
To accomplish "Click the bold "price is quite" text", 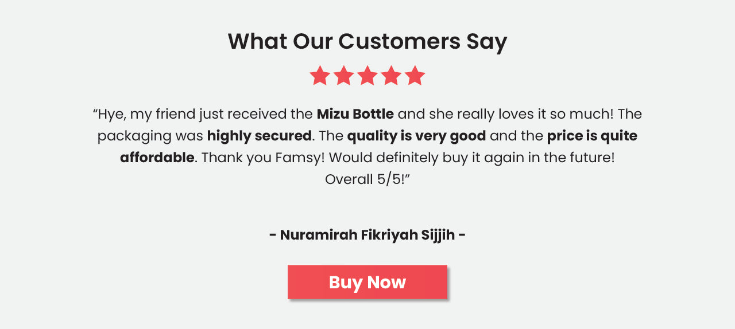I will [x=592, y=136].
